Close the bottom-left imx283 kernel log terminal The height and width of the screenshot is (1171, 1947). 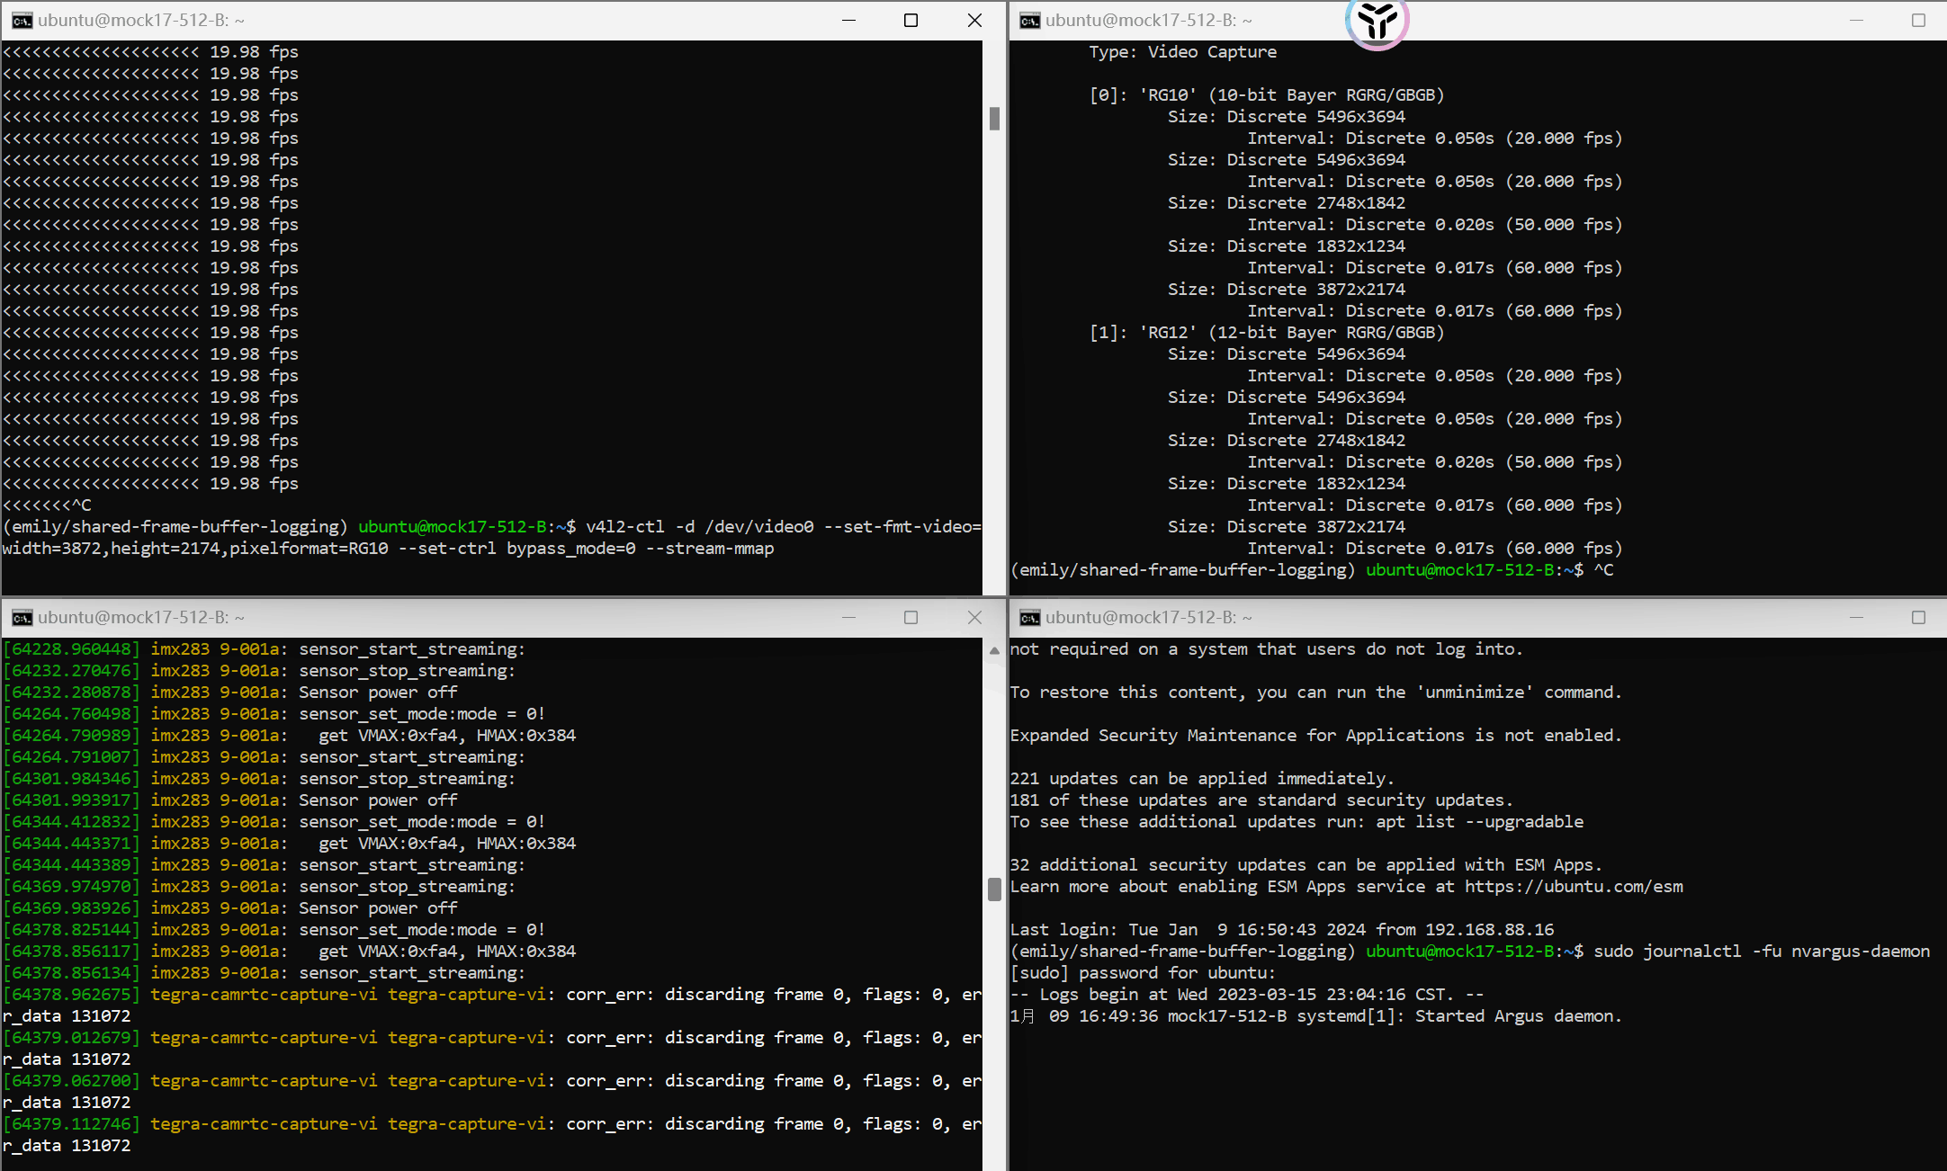974,618
